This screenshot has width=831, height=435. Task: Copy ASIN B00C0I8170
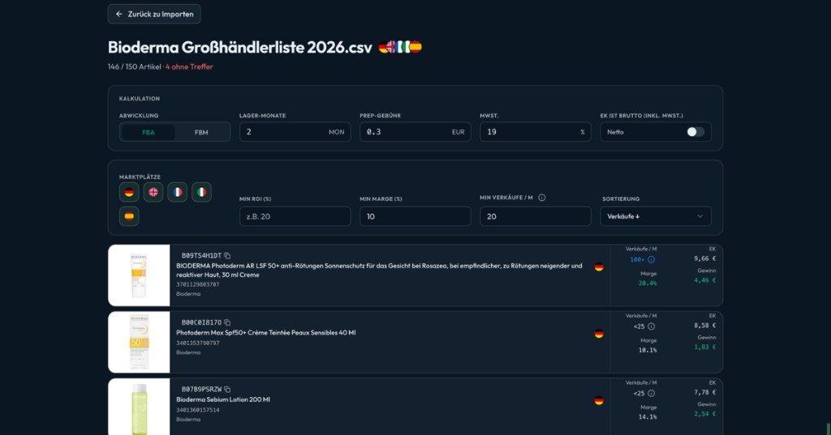coord(227,322)
